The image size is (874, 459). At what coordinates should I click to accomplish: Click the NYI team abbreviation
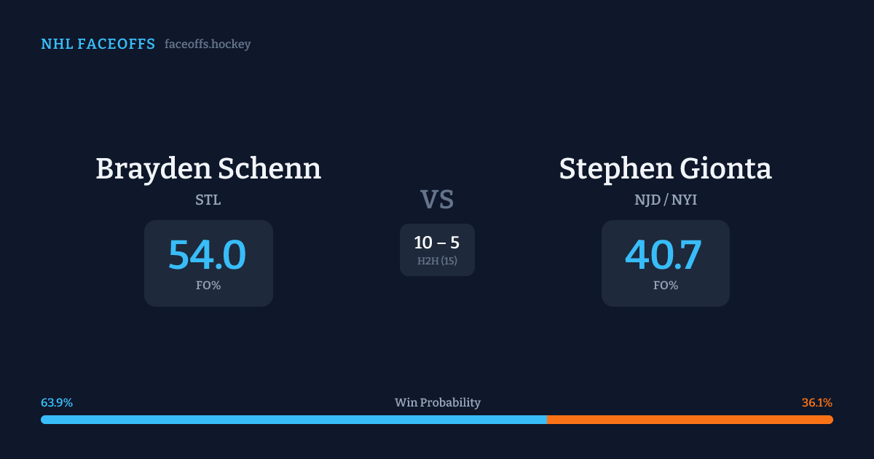click(x=684, y=200)
